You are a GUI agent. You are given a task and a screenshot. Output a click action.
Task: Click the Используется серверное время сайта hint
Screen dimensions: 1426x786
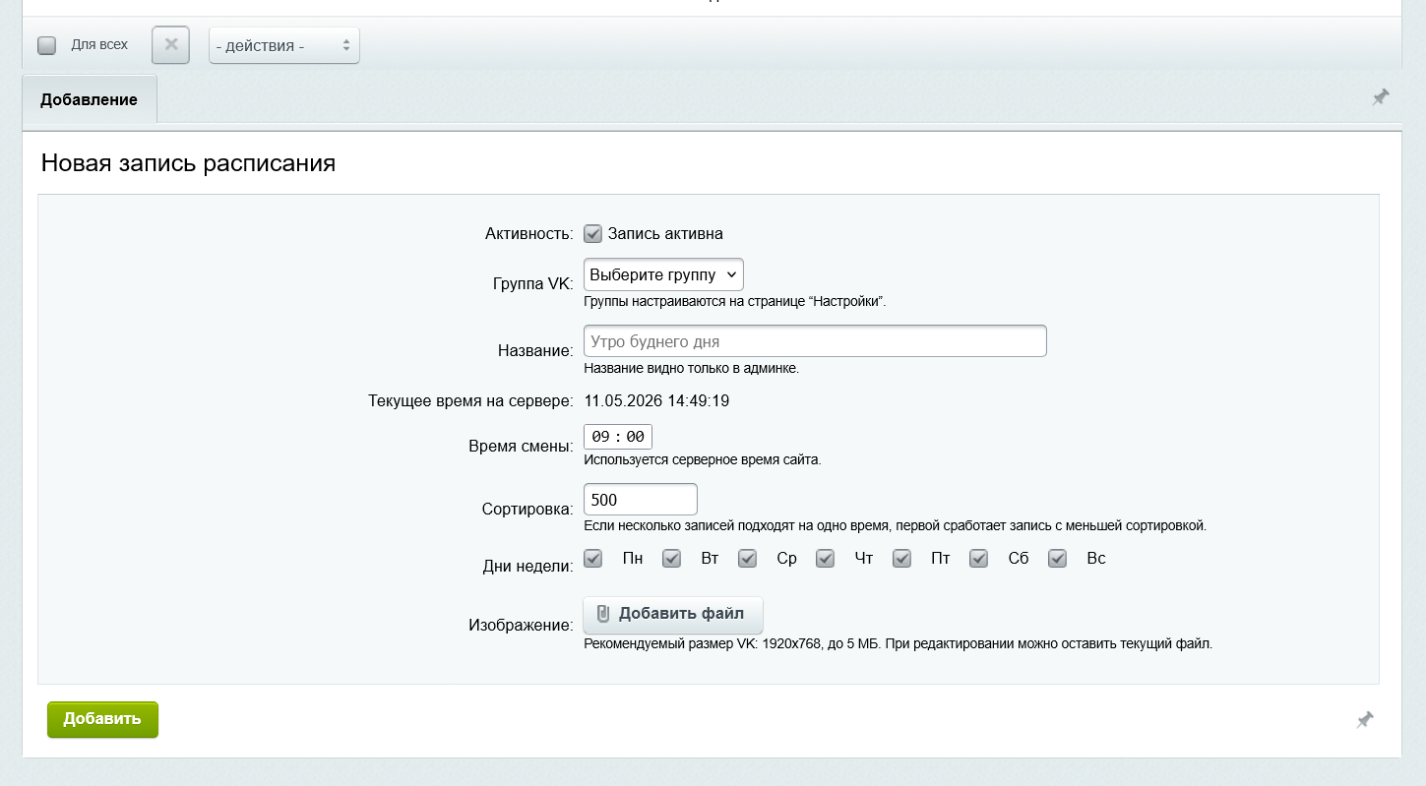(702, 459)
